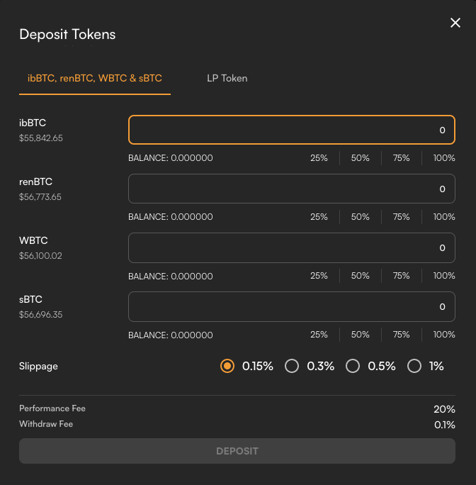Click the sBTC price $56,696.35
Image resolution: width=476 pixels, height=485 pixels.
[x=41, y=315]
